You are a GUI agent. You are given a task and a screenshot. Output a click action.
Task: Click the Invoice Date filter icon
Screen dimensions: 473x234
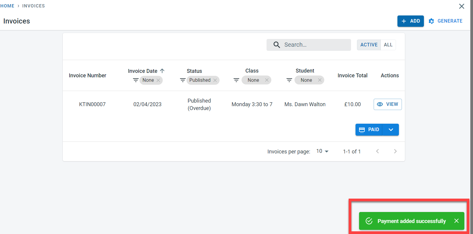[x=136, y=80]
